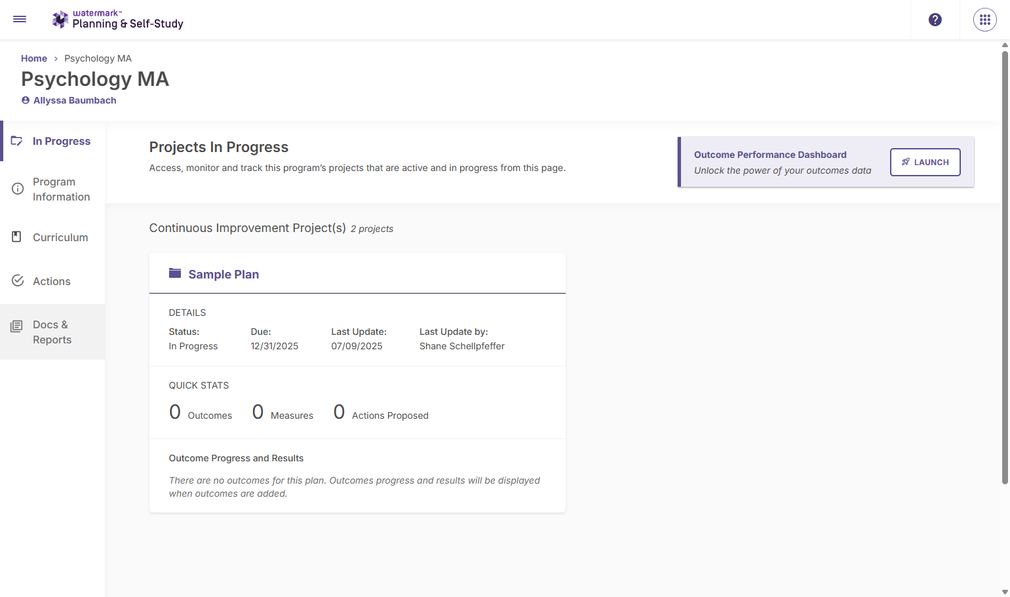Switch to the Actions section
Viewport: 1010px width, 597px height.
52,281
